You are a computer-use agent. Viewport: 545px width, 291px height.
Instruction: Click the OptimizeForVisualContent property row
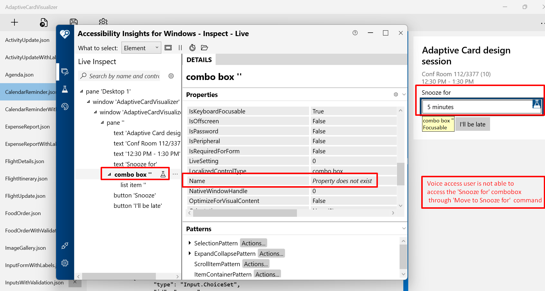[x=292, y=201]
